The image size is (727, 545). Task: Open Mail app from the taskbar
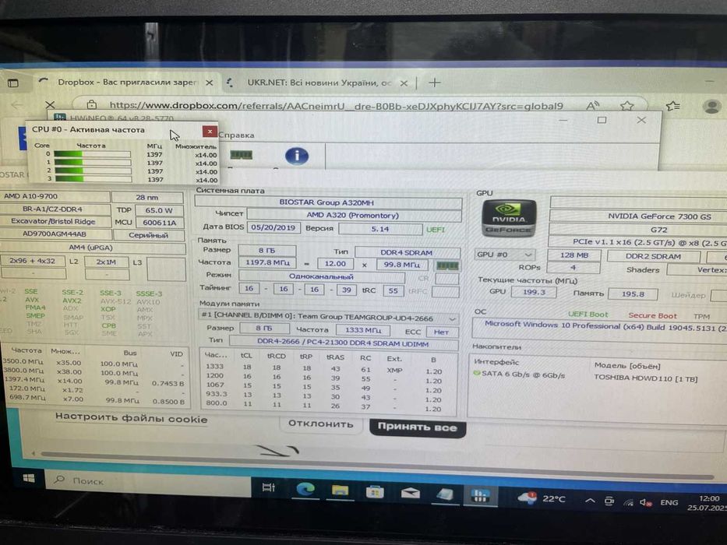(411, 493)
